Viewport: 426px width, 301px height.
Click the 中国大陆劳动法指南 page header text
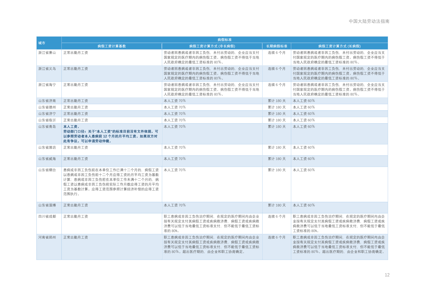coord(369,21)
